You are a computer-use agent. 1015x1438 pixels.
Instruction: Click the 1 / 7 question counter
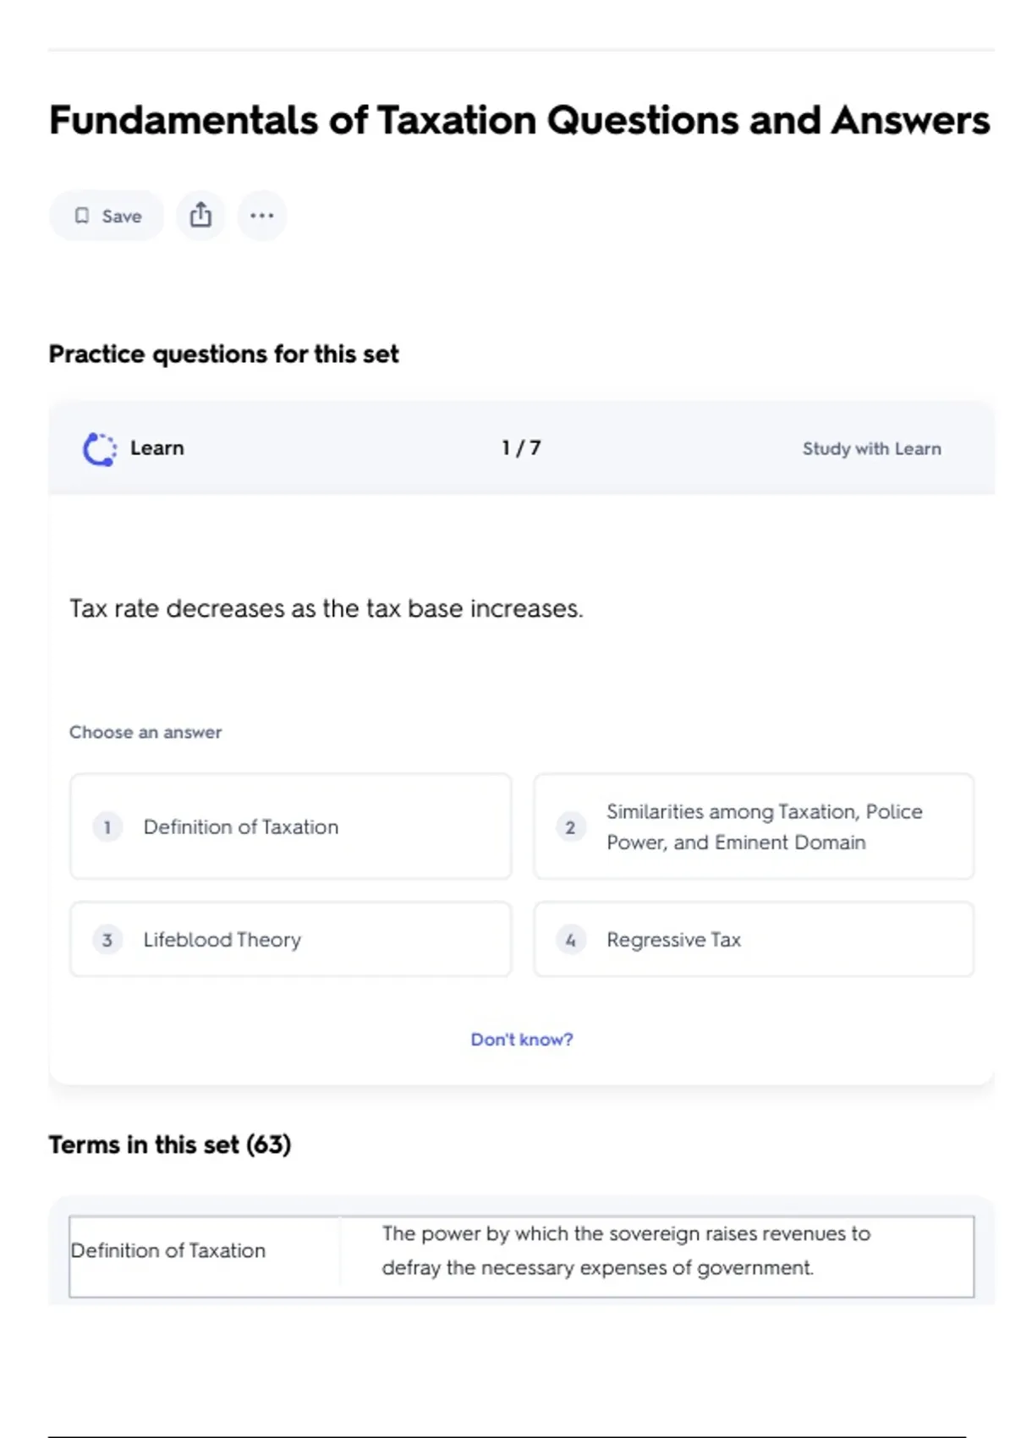tap(521, 448)
